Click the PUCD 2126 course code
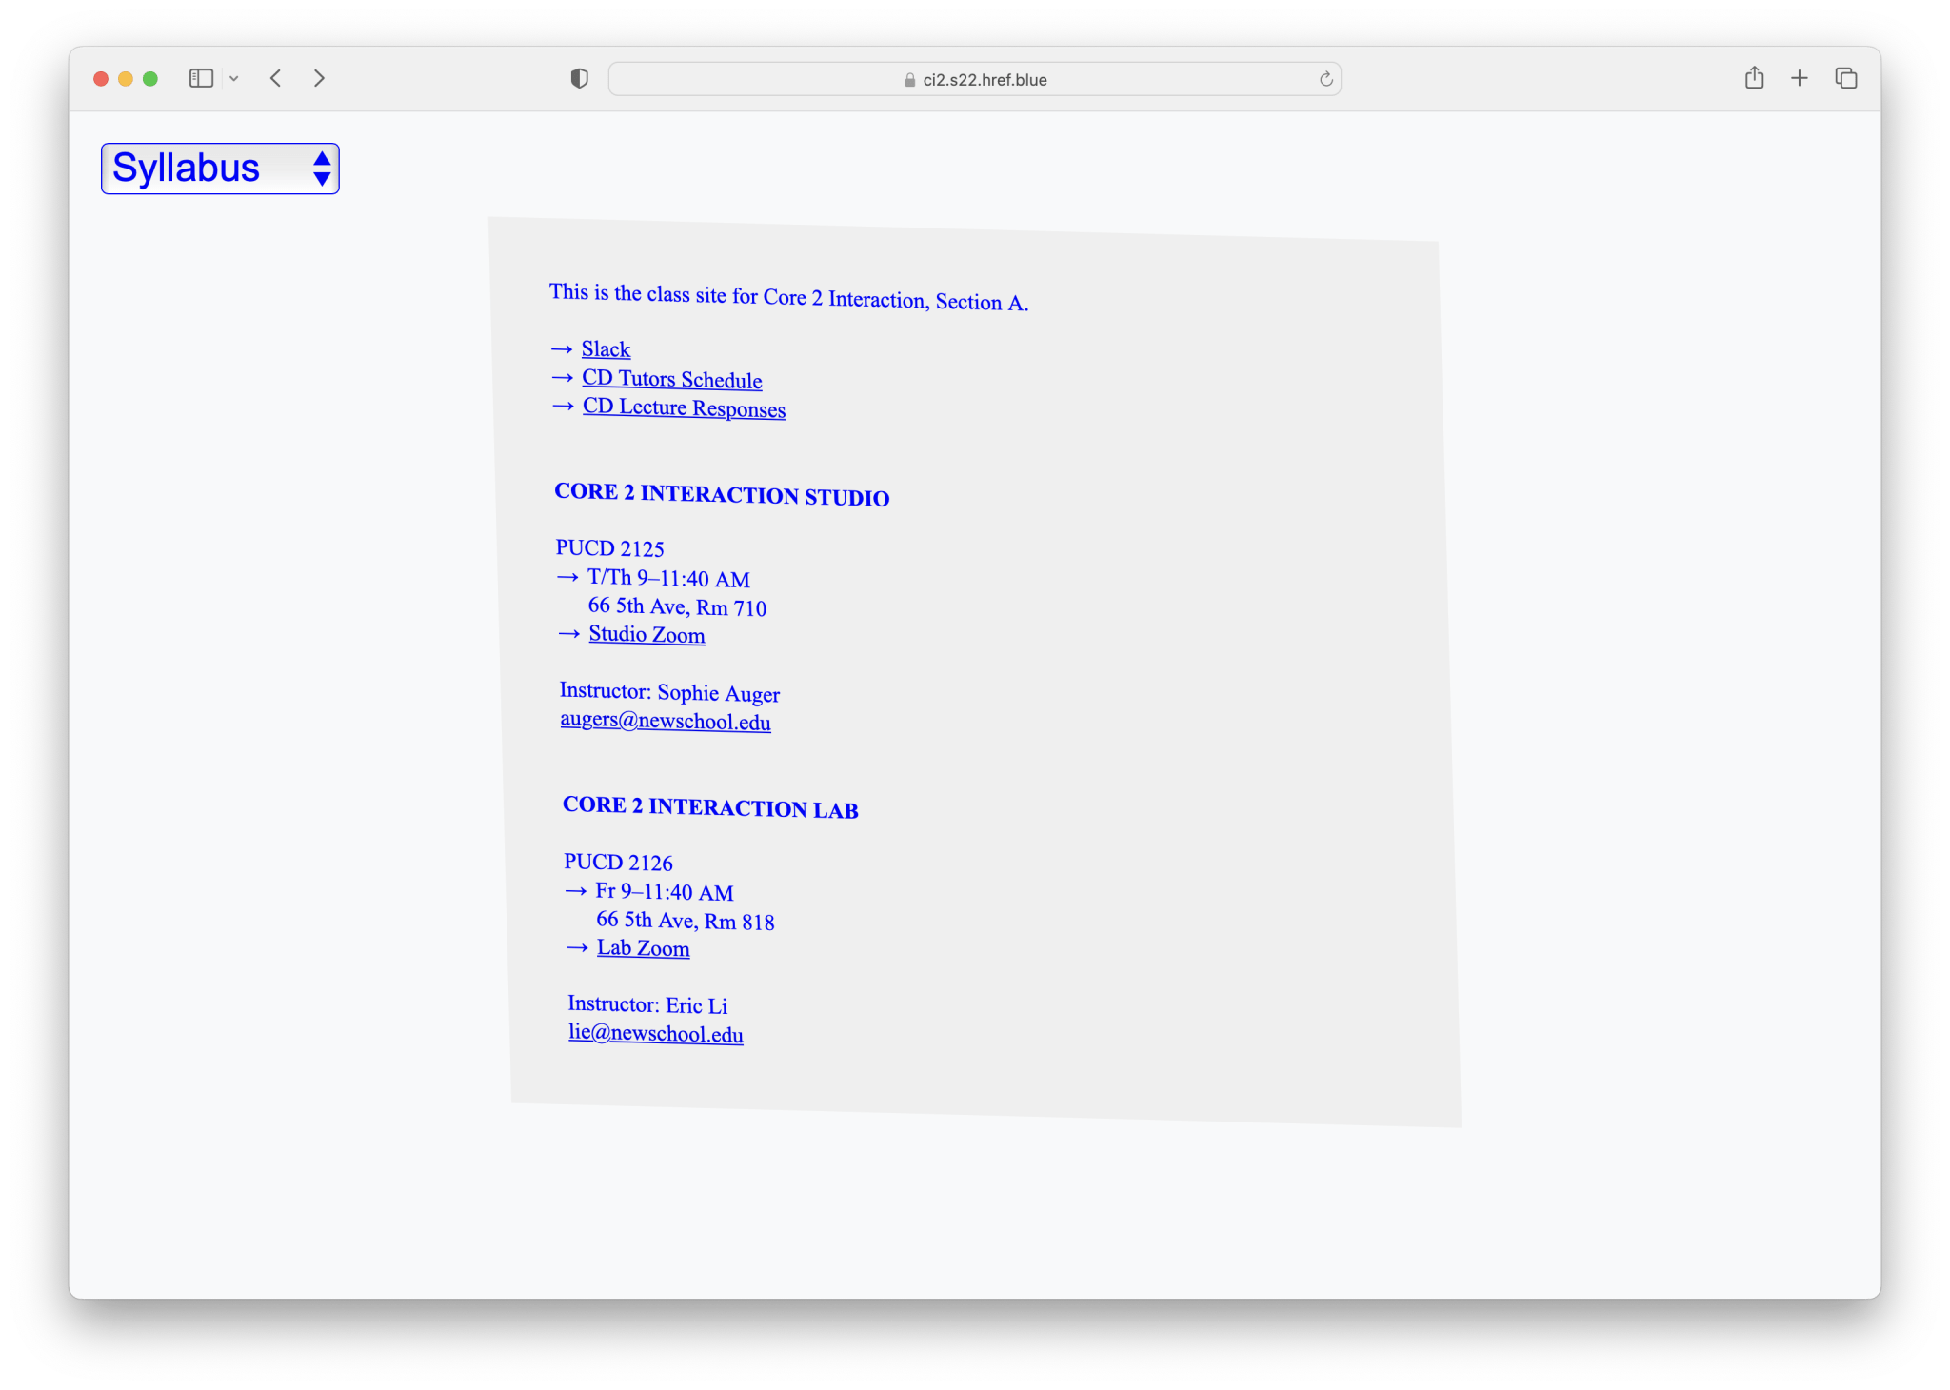Viewport: 1950px width, 1390px height. pos(618,862)
